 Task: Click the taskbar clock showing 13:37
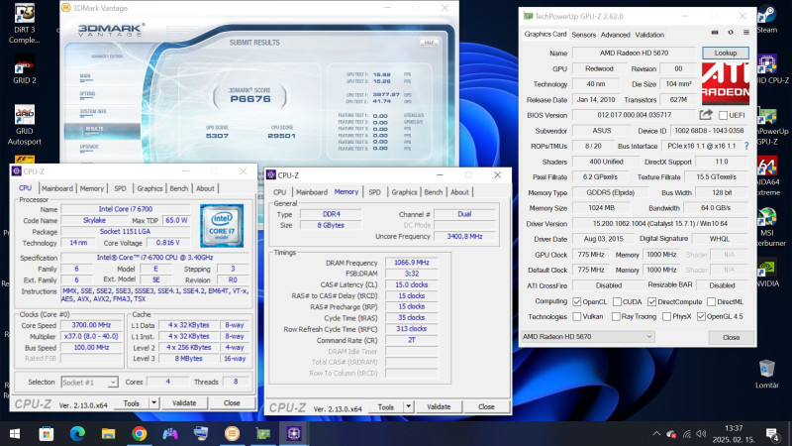point(733,433)
